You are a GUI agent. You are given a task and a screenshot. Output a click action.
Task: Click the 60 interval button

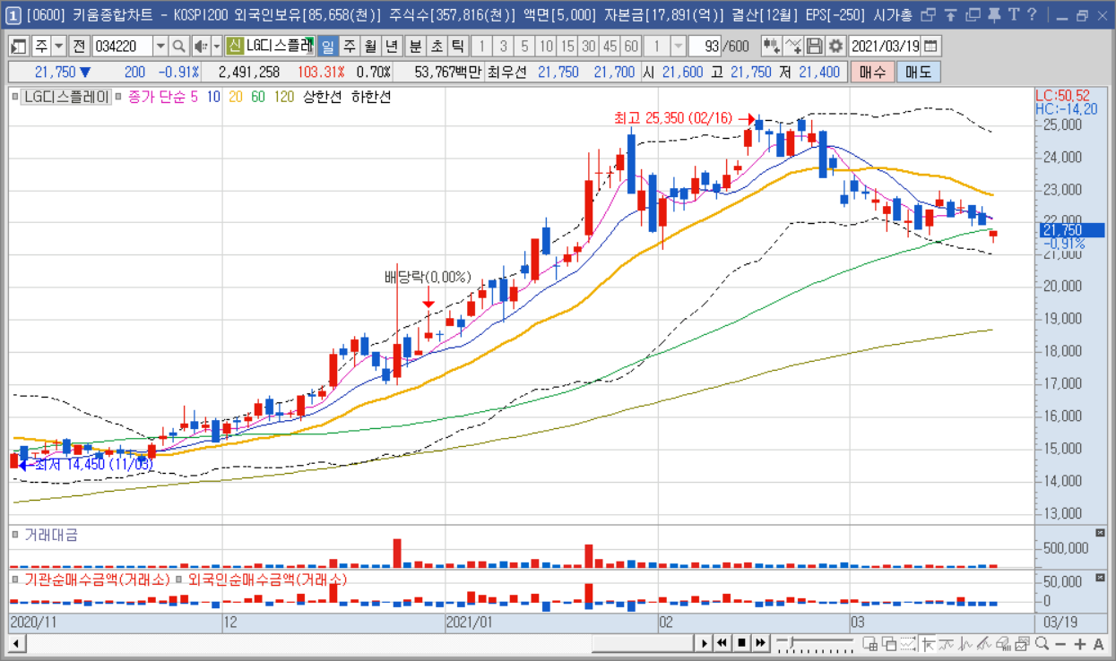(630, 46)
